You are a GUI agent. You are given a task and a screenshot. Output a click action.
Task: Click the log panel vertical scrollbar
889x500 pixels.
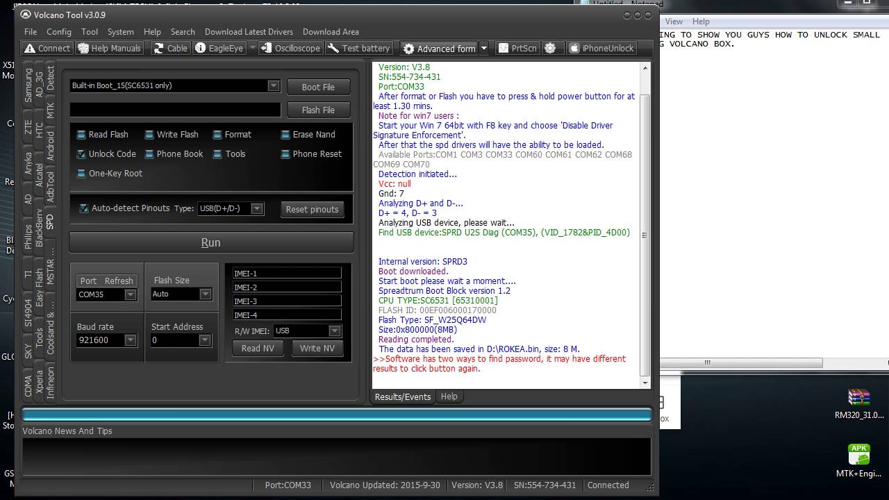tap(645, 224)
